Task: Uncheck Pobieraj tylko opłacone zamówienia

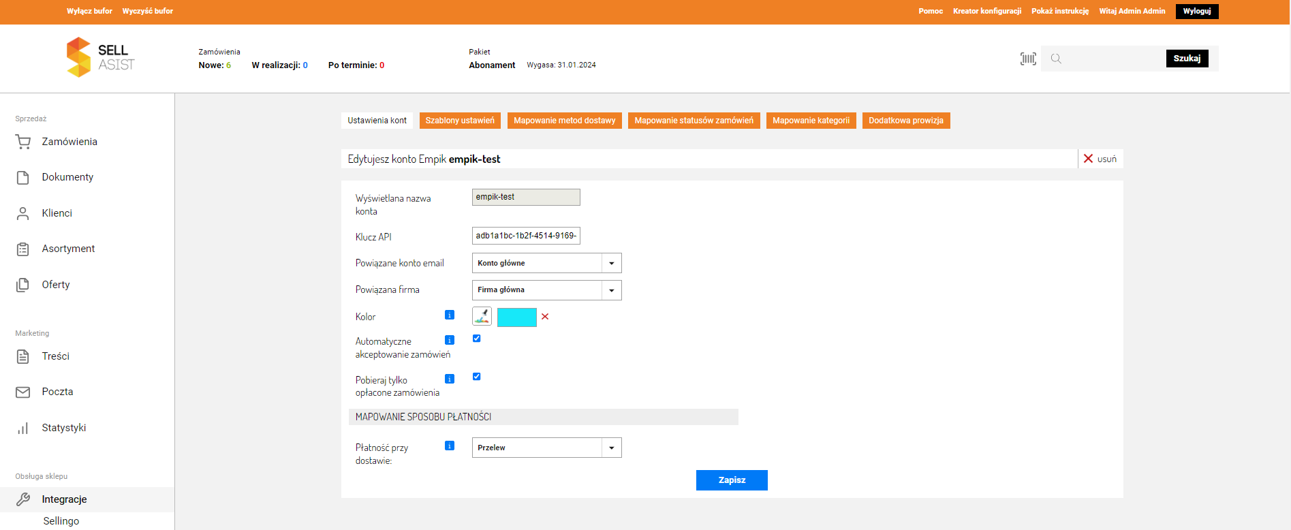Action: pos(477,377)
